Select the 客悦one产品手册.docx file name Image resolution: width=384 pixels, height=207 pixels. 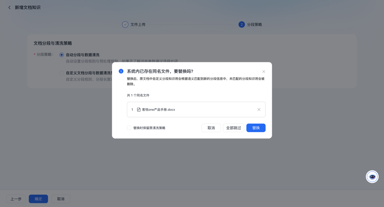pyautogui.click(x=159, y=110)
